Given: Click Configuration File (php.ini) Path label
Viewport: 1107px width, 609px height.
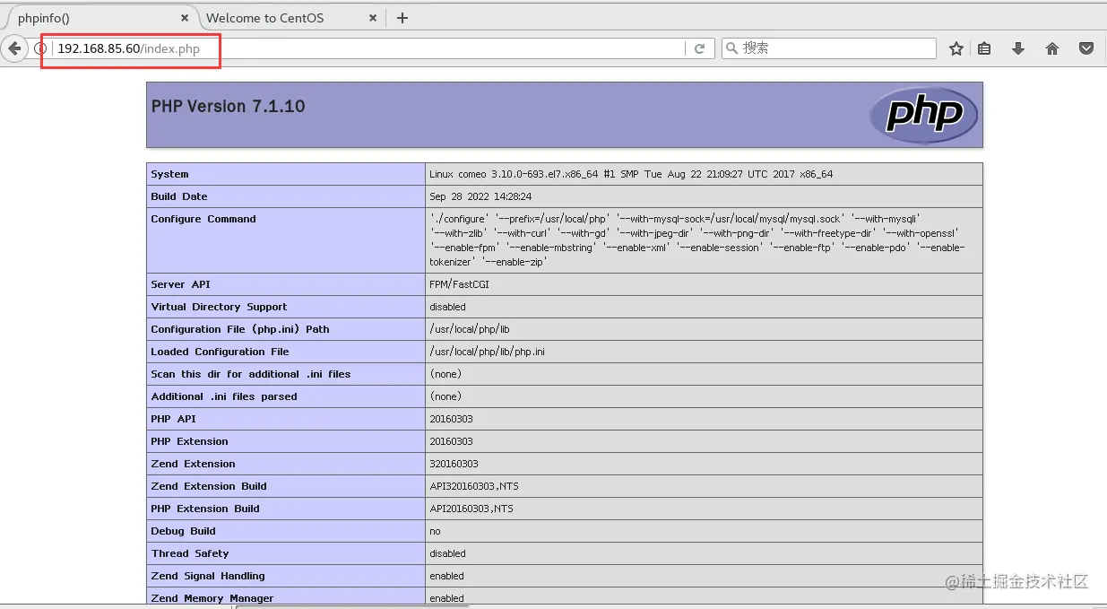Looking at the screenshot, I should coord(240,329).
